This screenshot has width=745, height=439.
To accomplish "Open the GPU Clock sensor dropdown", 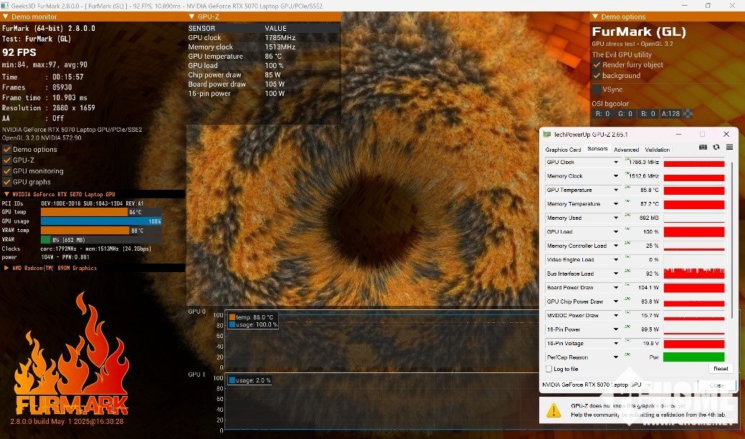I will coord(616,163).
